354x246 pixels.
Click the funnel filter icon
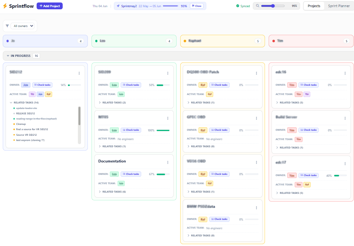click(7, 26)
